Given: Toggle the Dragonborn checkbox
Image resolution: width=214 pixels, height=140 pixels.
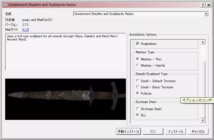Looking at the screenshot, I should [x=138, y=44].
